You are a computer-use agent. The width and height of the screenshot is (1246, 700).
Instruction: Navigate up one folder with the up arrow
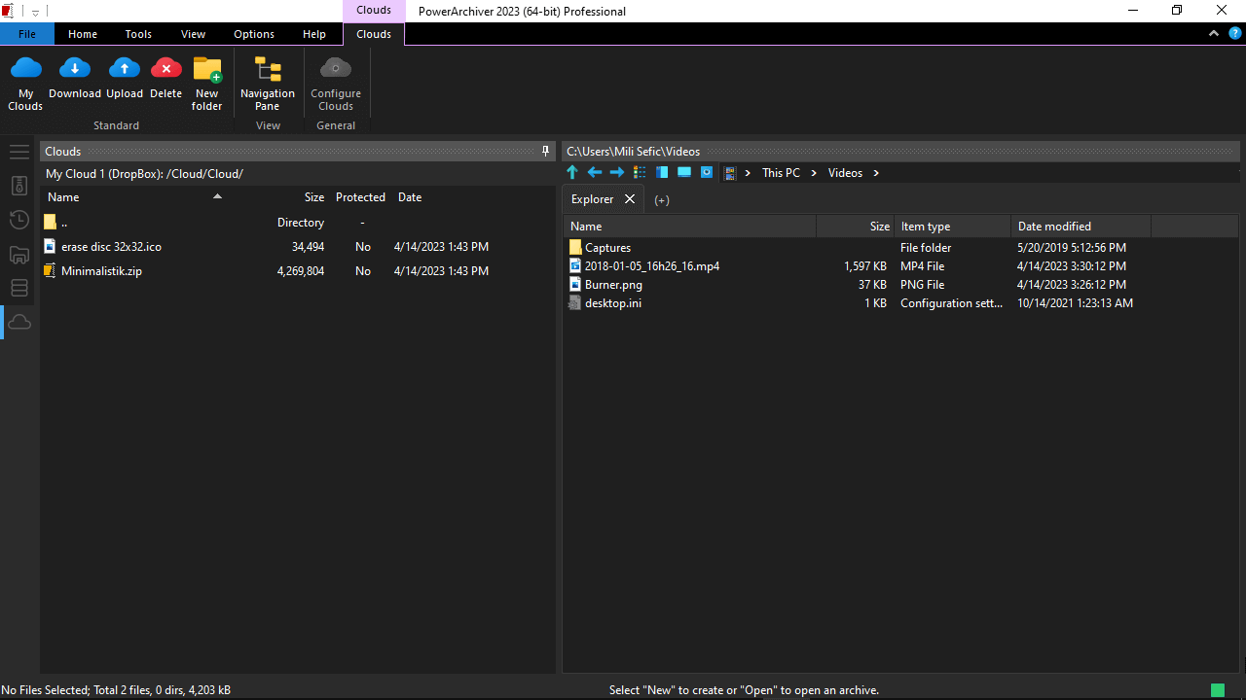pyautogui.click(x=572, y=172)
